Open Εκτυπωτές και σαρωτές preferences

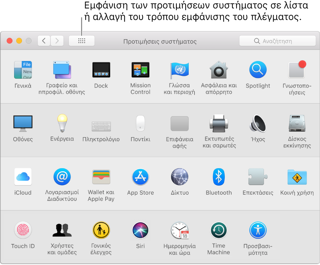tap(219, 123)
